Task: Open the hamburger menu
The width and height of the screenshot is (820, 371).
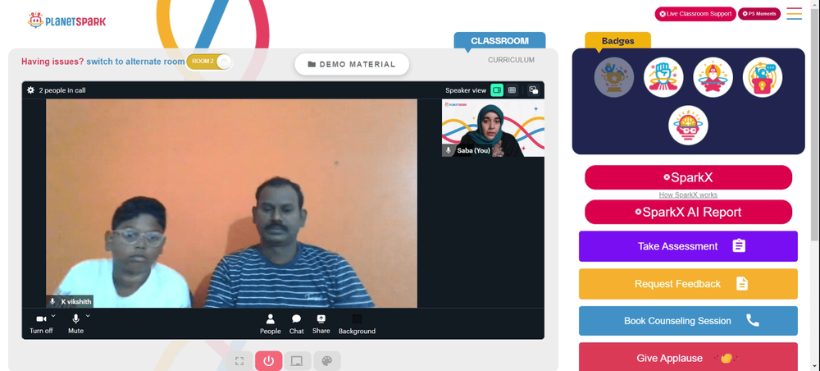Action: [x=795, y=14]
